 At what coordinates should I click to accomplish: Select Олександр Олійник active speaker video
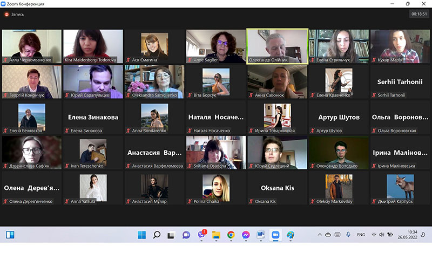pos(278,46)
